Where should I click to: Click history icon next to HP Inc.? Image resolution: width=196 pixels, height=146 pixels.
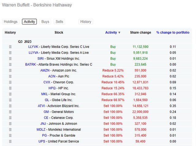pos(10,88)
